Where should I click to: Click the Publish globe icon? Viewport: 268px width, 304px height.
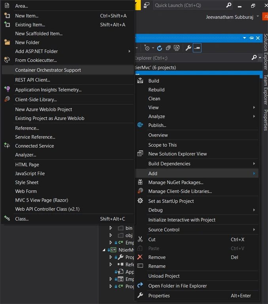coord(140,125)
